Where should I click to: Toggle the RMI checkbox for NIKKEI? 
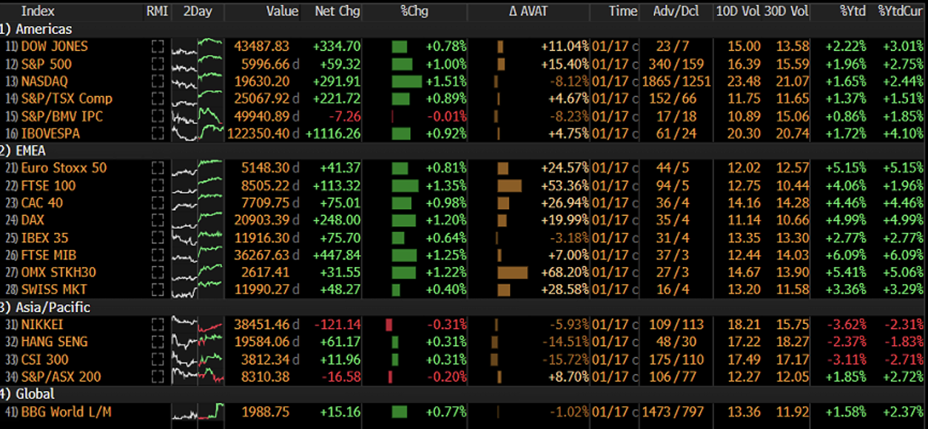coord(157,324)
